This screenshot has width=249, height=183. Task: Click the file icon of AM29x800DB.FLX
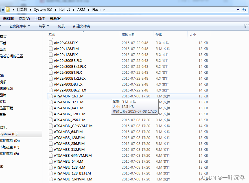[51, 84]
